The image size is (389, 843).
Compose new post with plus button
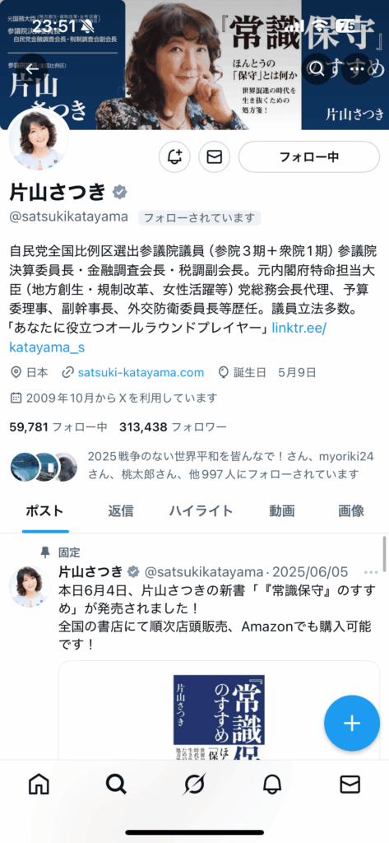click(352, 723)
